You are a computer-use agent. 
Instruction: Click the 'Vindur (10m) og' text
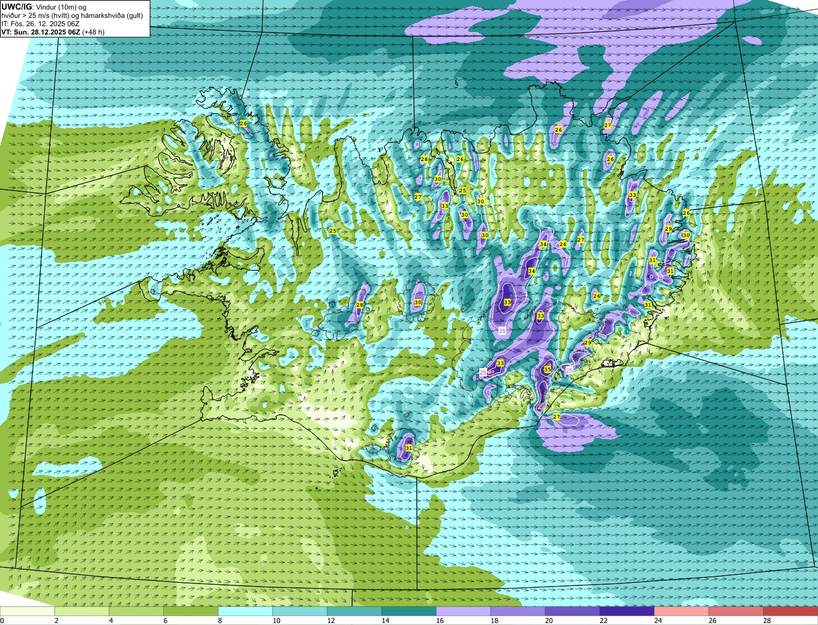coord(61,6)
